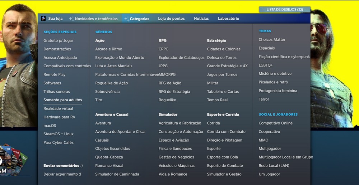Screen dimensions: 359x185
Task: Select the macOS section
Action: (50, 126)
